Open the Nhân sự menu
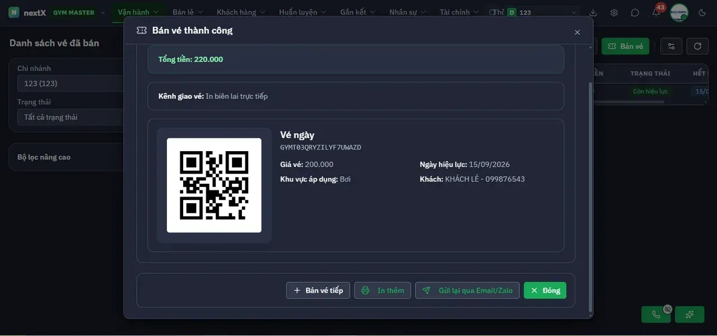The height and width of the screenshot is (336, 717). click(407, 12)
